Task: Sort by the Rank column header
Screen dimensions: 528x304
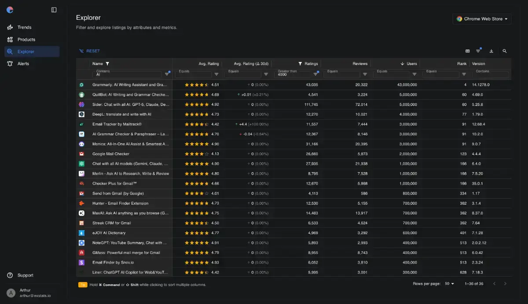Action: [x=462, y=64]
